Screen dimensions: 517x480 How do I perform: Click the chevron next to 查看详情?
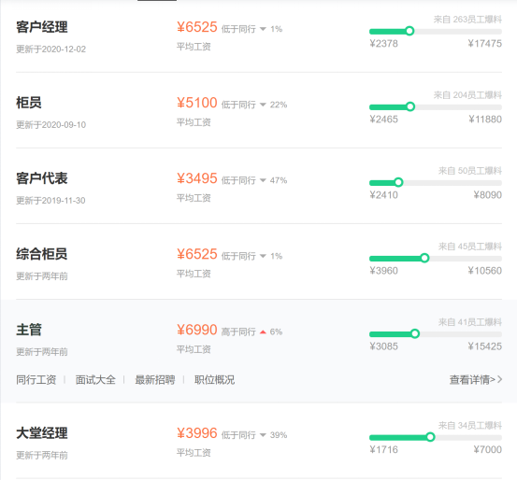[499, 379]
